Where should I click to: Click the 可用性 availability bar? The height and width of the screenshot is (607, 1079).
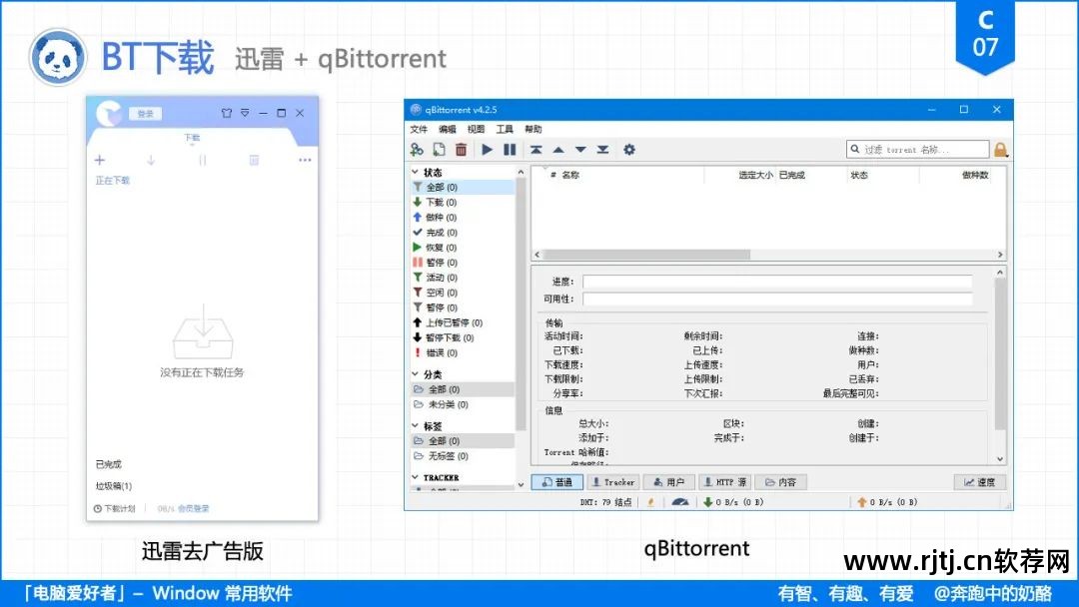(x=777, y=300)
